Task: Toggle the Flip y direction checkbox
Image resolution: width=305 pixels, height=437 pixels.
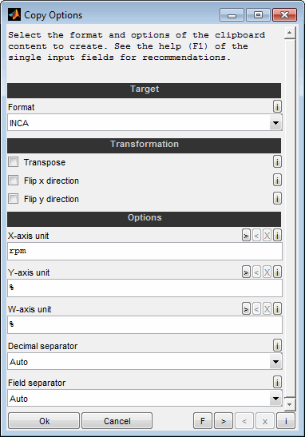Action: [13, 199]
